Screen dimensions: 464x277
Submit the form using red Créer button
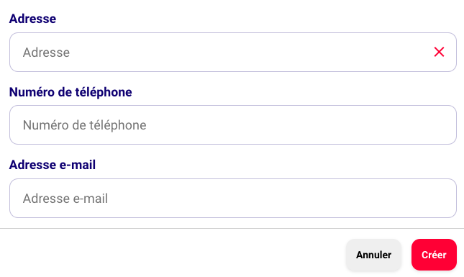pyautogui.click(x=434, y=255)
